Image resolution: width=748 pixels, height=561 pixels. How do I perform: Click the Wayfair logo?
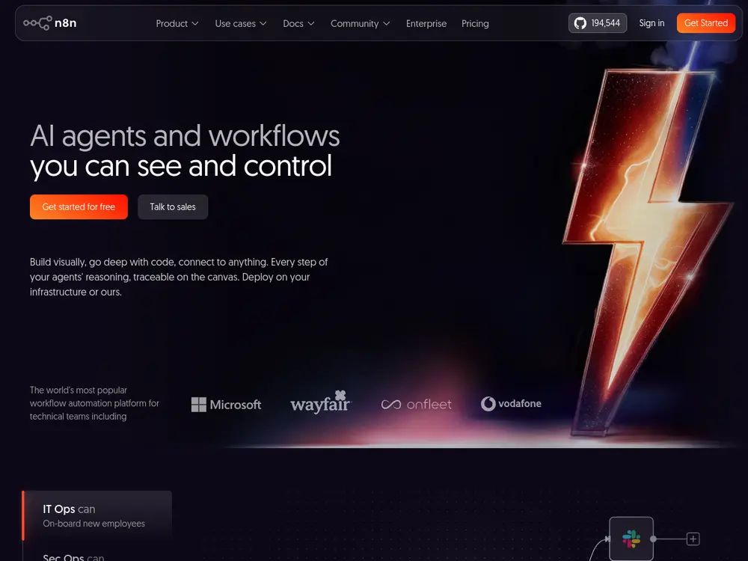click(321, 402)
